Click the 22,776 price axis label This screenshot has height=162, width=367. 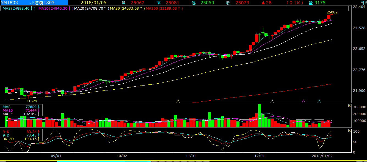359,70
